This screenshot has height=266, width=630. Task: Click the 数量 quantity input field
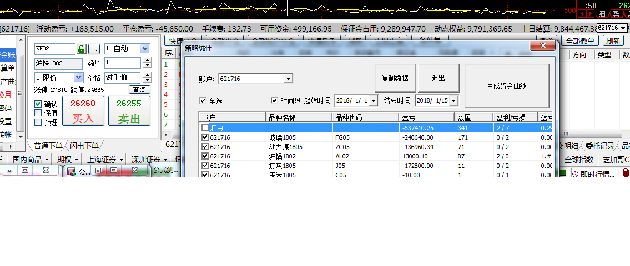(x=123, y=63)
